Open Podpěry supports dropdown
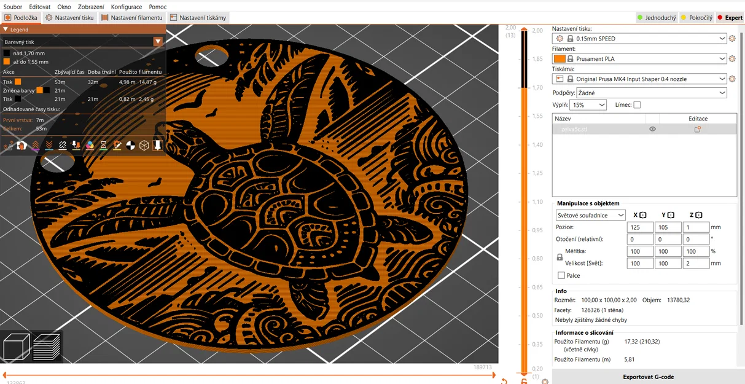The height and width of the screenshot is (384, 745). tap(652, 93)
